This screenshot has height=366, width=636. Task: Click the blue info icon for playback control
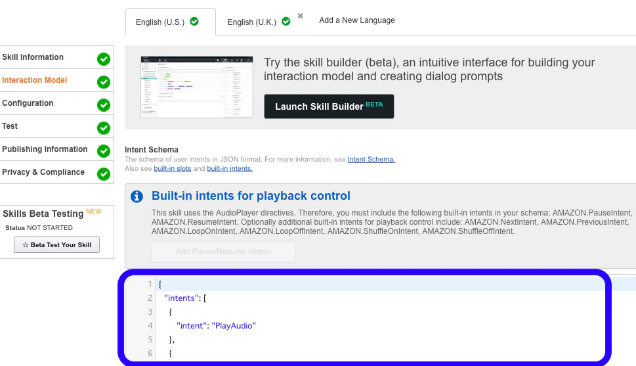[137, 196]
